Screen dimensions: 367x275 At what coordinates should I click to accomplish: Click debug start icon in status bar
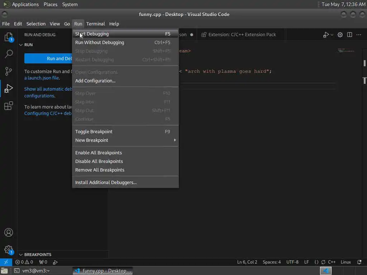[55, 262]
